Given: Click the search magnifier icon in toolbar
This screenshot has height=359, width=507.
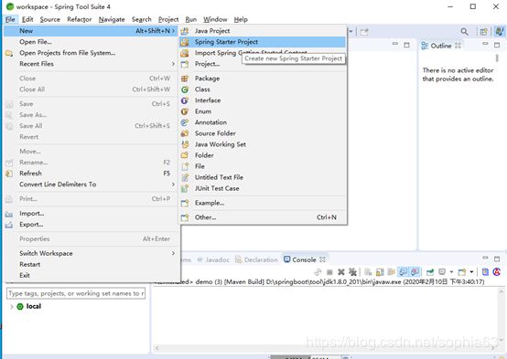Looking at the screenshot, I should point(464,32).
